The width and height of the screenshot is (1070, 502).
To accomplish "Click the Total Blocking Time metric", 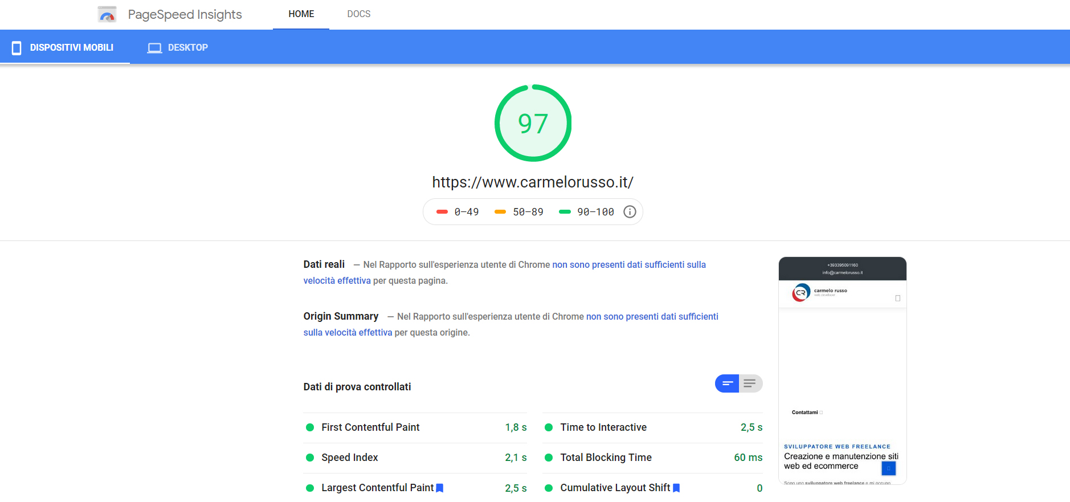I will point(654,458).
